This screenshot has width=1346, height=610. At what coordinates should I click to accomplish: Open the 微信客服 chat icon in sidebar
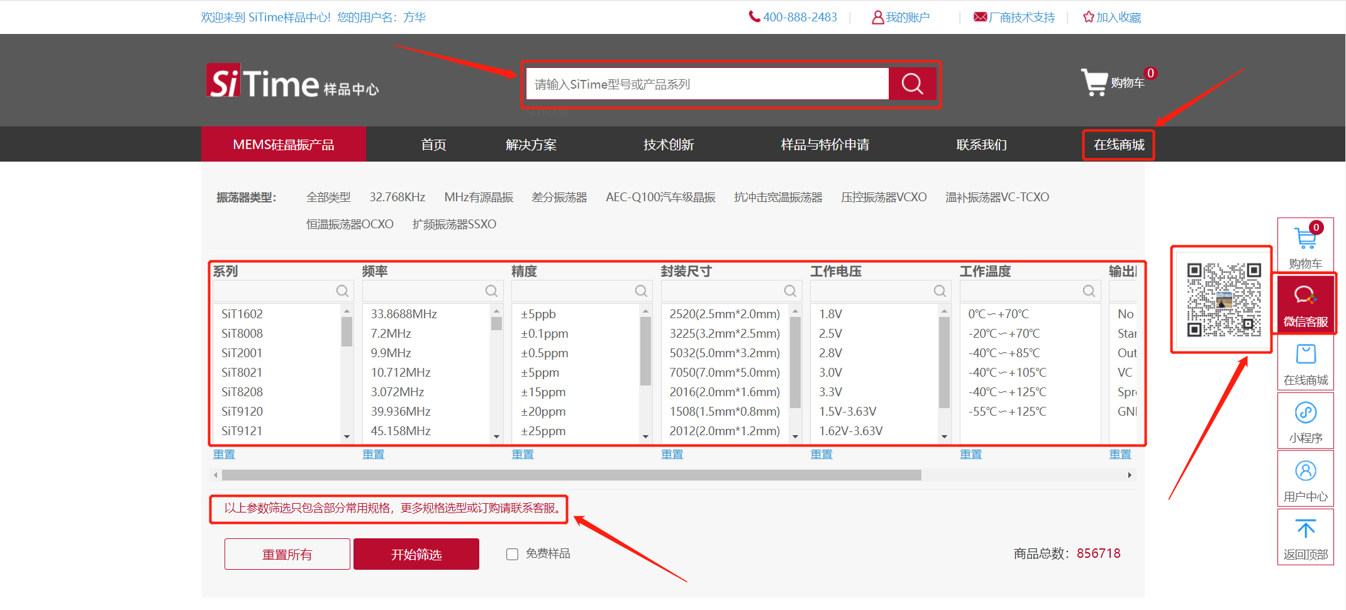coord(1305,295)
